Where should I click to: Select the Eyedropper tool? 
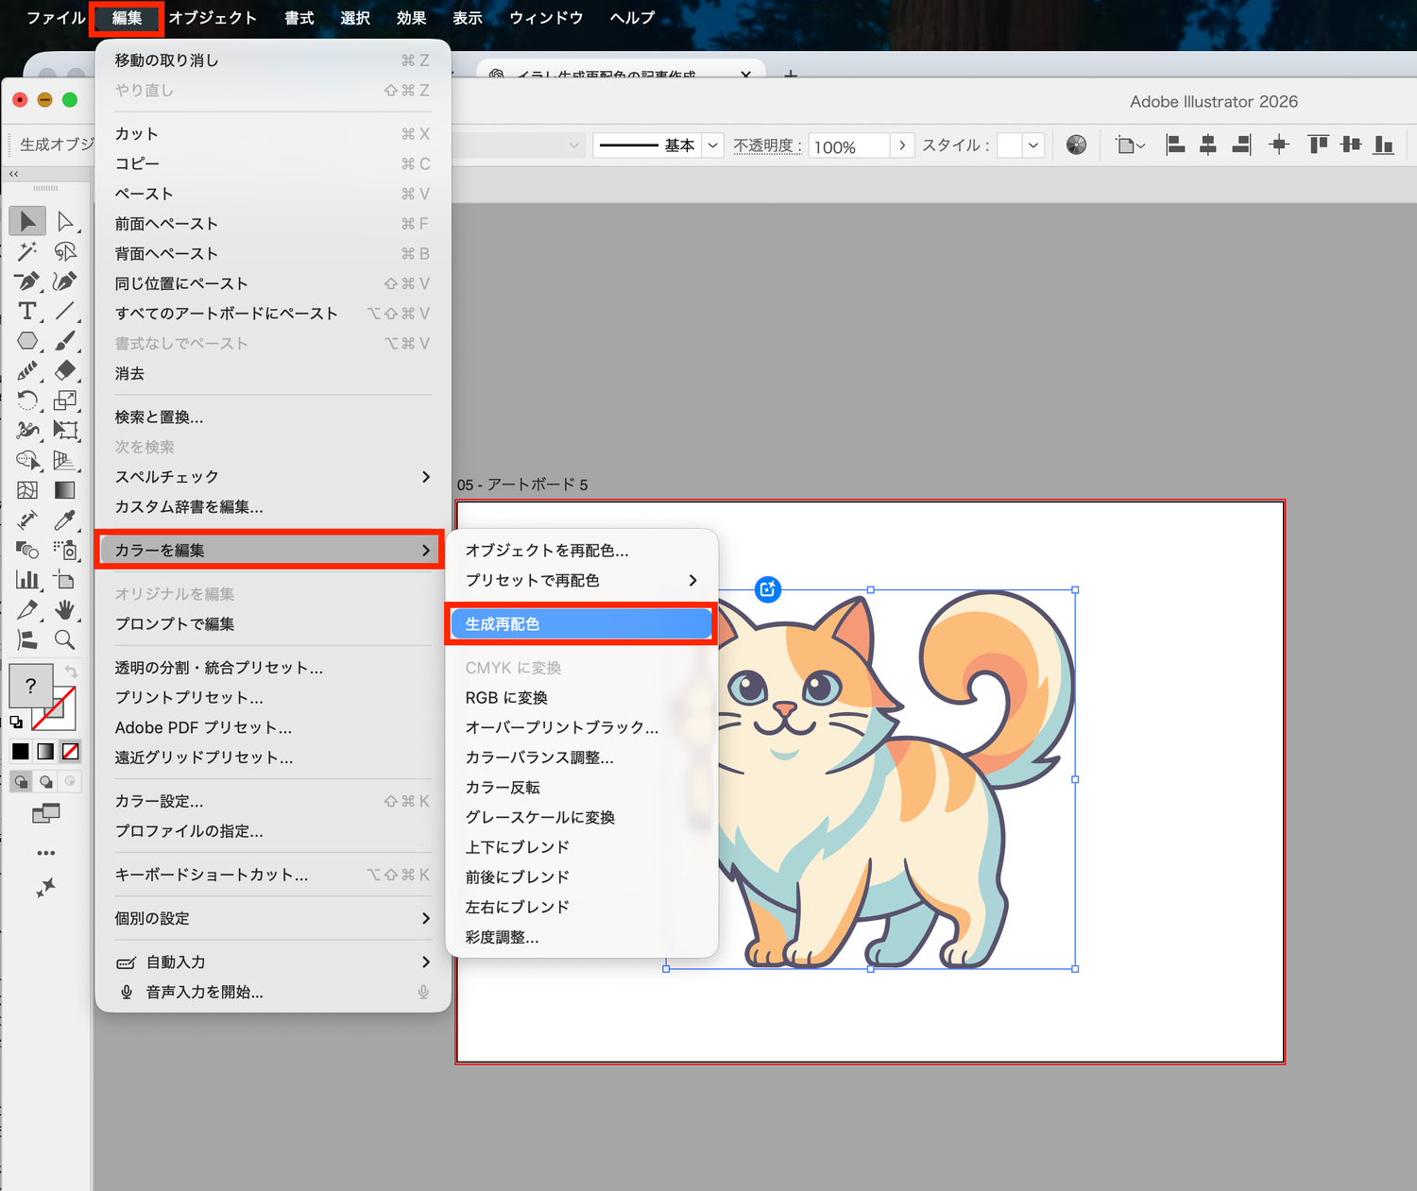coord(65,519)
